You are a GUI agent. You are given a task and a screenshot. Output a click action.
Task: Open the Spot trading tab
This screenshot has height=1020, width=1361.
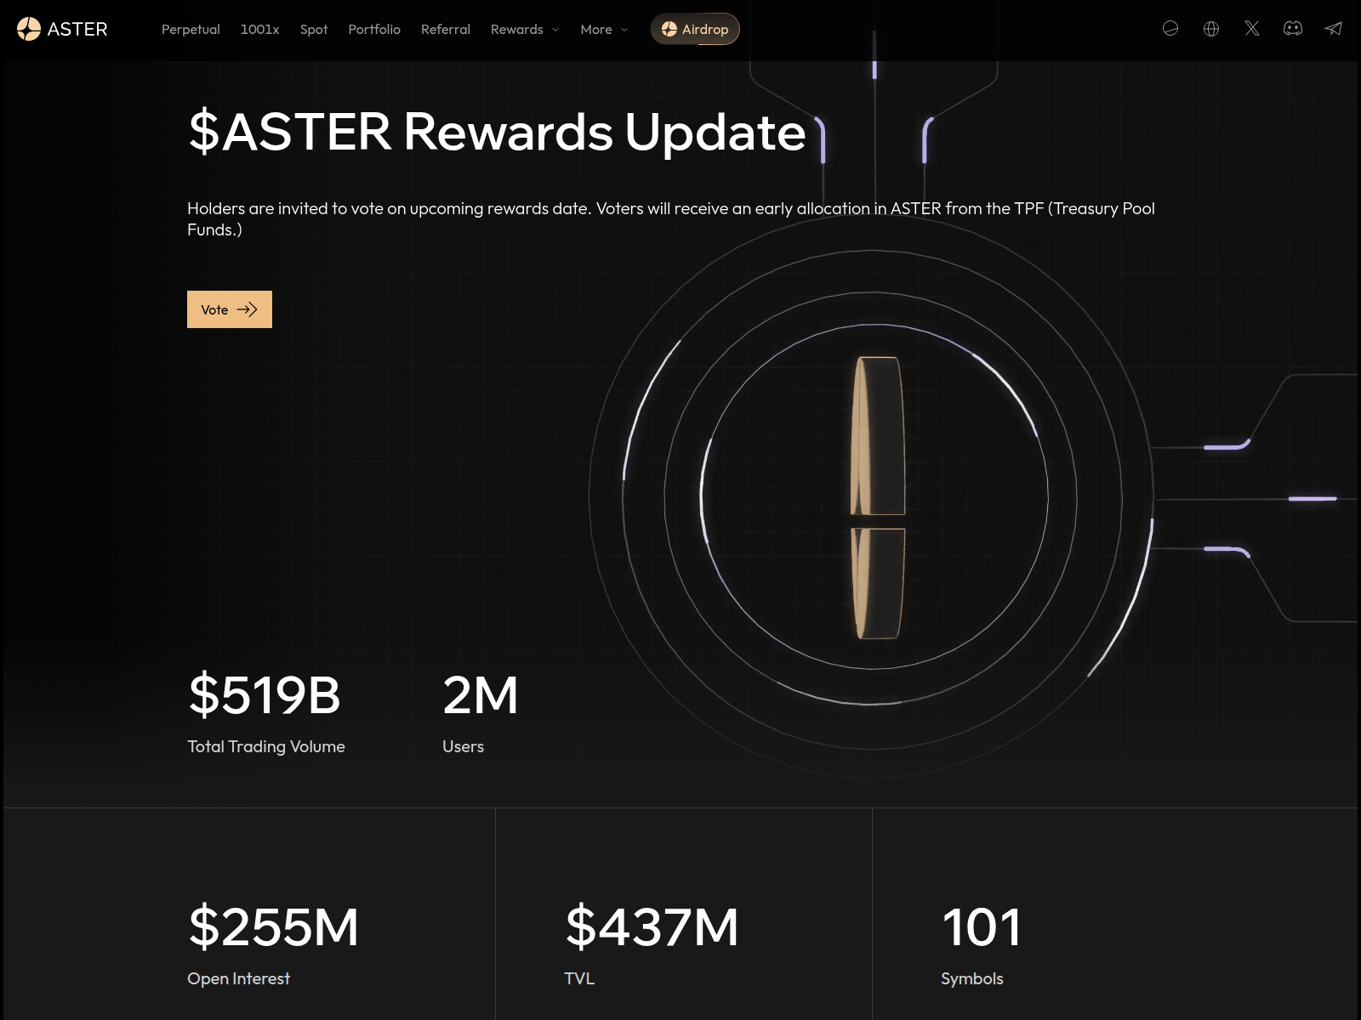pyautogui.click(x=314, y=29)
